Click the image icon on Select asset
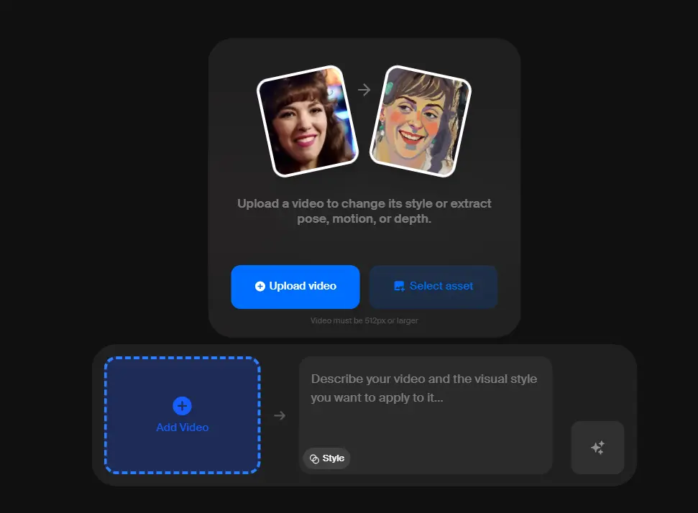The image size is (698, 513). pos(399,286)
